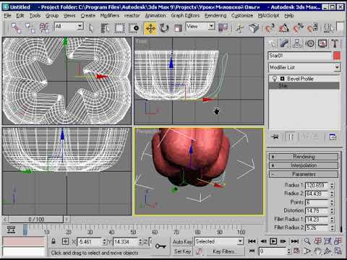Click the Pan hand viewport control
Viewport: 347px width, 260px height.
(317, 251)
